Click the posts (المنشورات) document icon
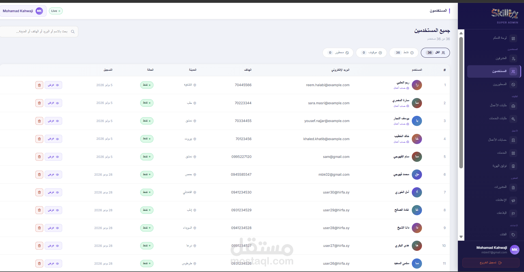This screenshot has width=524, height=272. click(x=513, y=187)
